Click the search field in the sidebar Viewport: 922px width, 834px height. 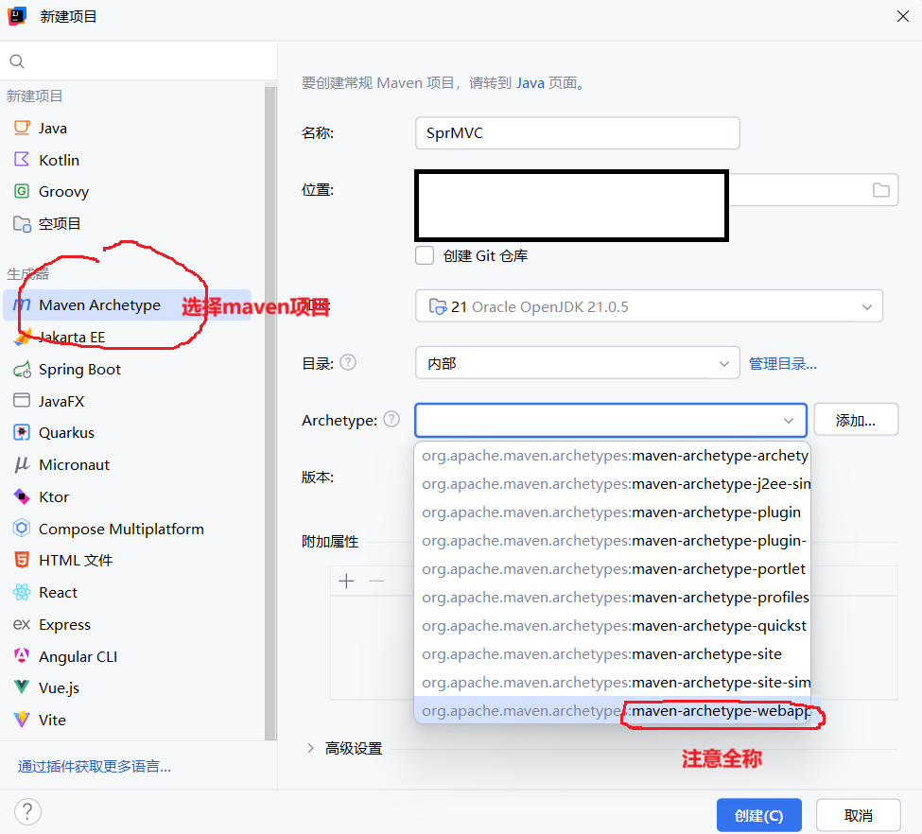[x=139, y=61]
